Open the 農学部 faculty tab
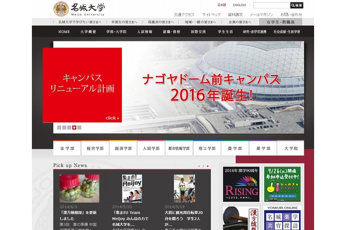Screen dimensions: 346x230 (x=235, y=148)
